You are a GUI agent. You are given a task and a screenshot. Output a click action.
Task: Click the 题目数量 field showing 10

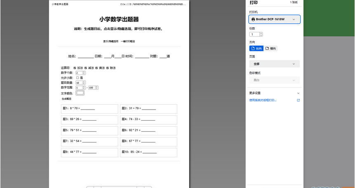(80, 83)
